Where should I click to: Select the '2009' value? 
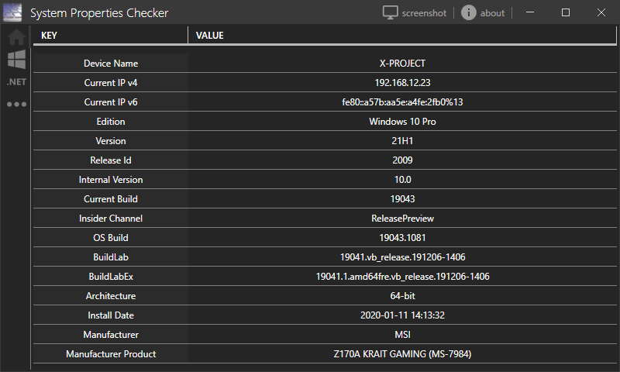402,160
